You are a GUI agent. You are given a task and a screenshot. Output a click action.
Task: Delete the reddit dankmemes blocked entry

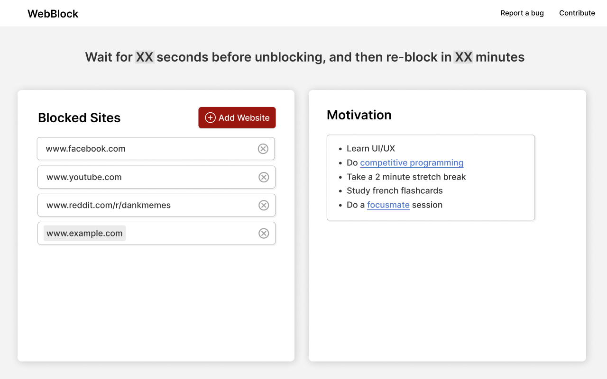264,205
